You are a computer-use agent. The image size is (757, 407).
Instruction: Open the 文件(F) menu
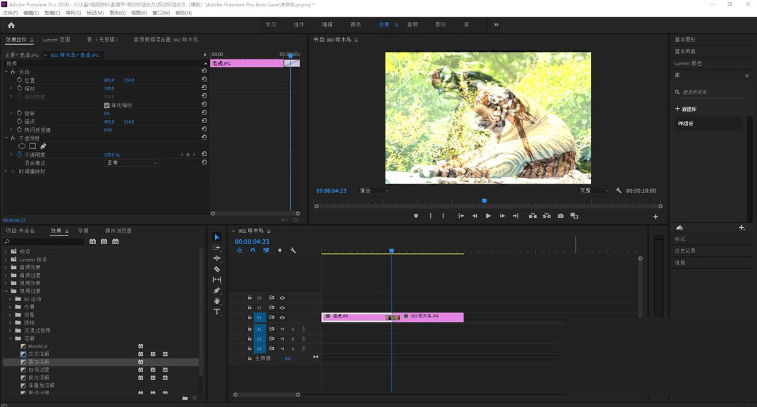click(11, 13)
